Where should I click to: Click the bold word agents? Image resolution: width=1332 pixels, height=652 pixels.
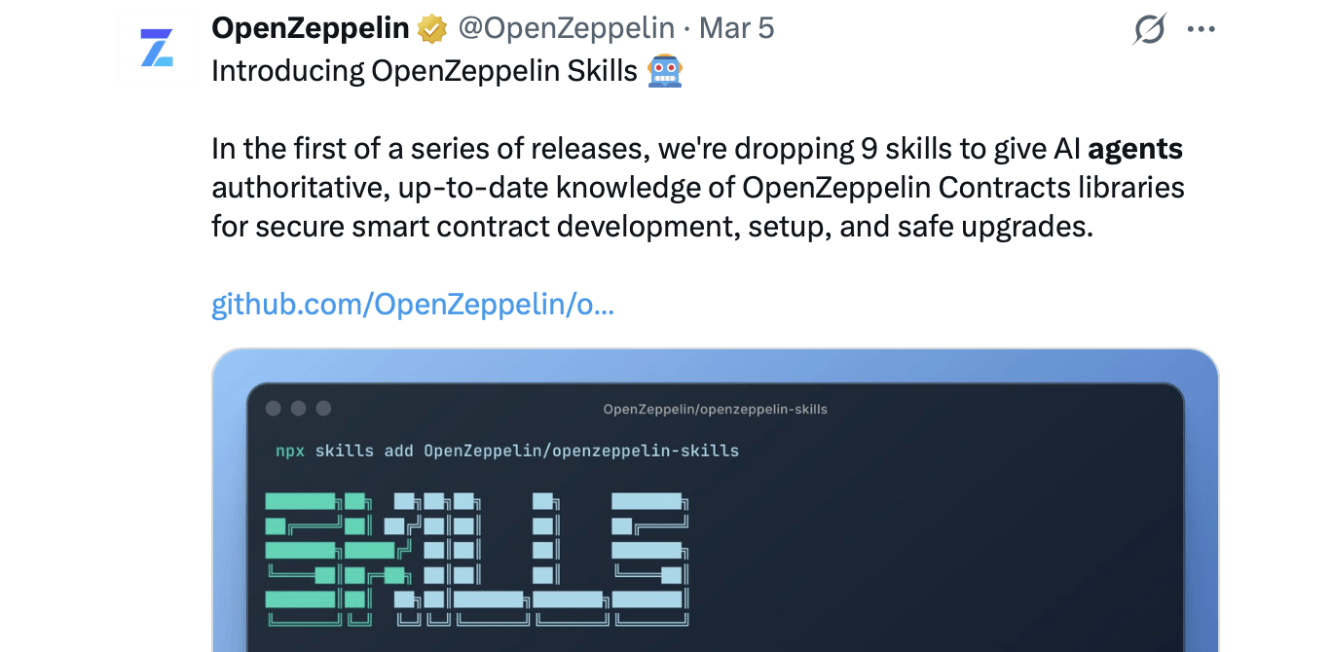(1135, 149)
